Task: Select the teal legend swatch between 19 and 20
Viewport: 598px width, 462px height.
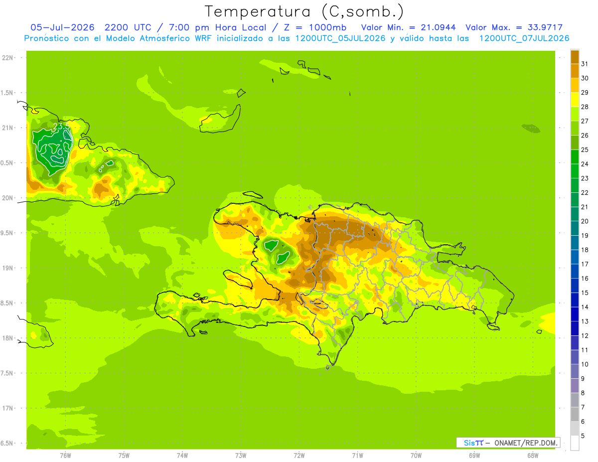Action: pos(575,228)
